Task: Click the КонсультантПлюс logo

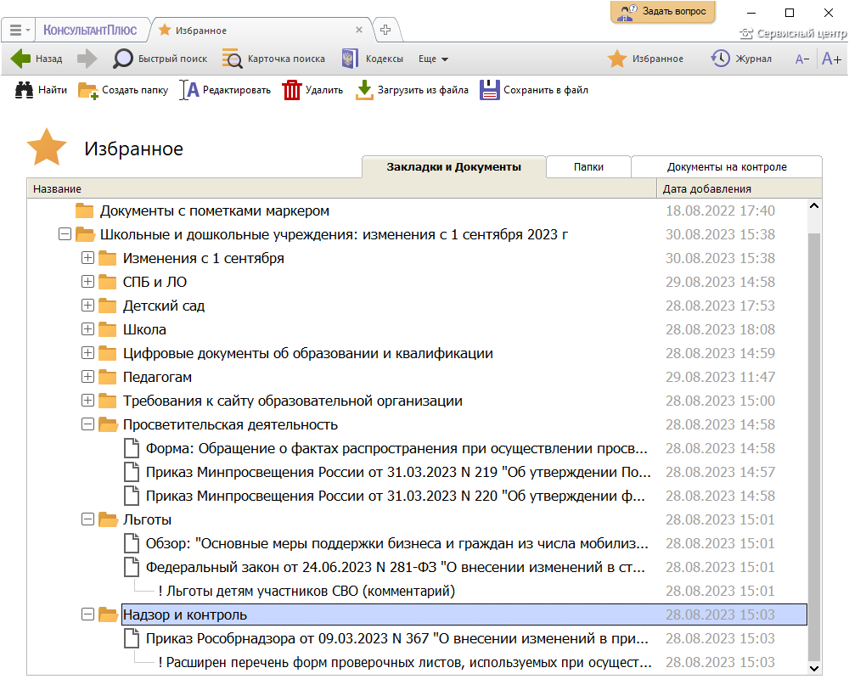Action: (90, 31)
